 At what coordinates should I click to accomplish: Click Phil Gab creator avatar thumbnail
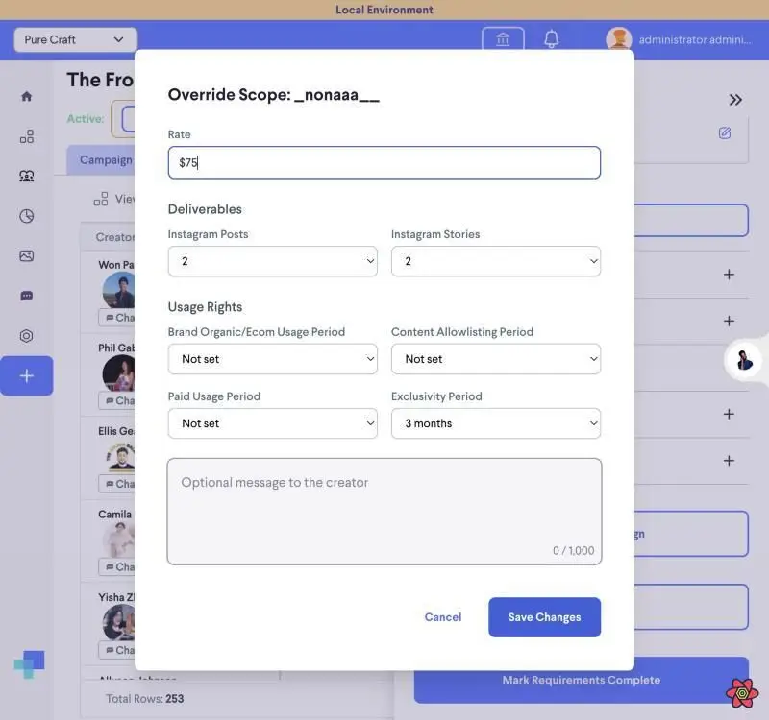[118, 373]
